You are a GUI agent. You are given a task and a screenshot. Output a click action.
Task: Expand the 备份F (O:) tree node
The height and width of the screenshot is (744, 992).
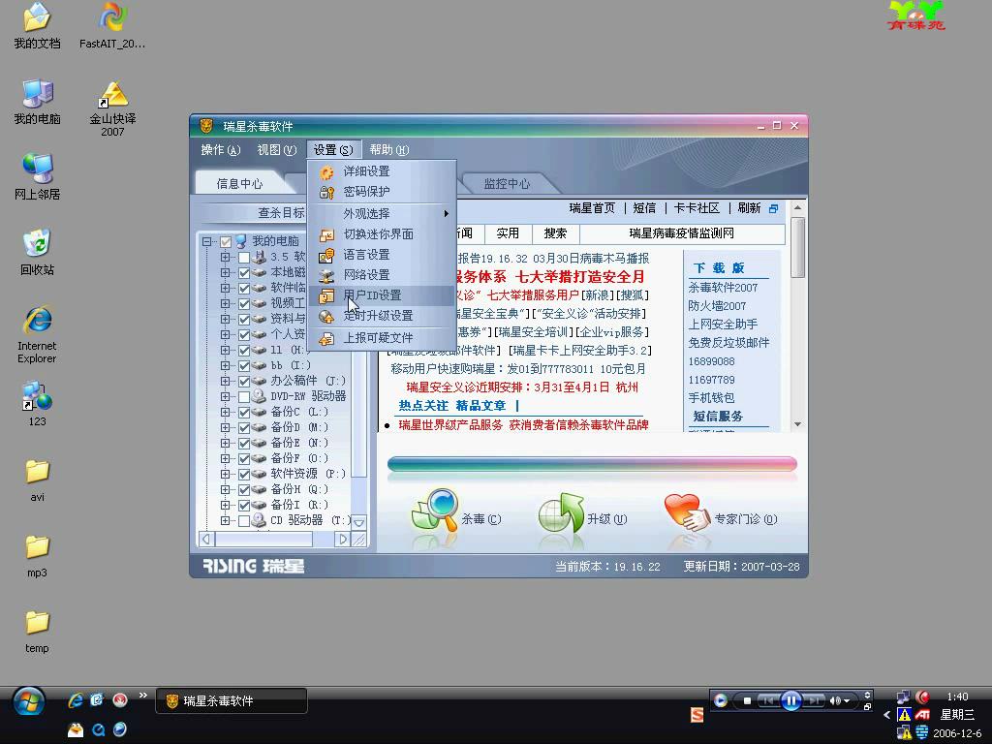(x=225, y=458)
